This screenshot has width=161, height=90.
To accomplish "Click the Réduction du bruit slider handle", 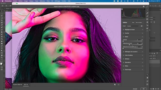I will point(129,45).
